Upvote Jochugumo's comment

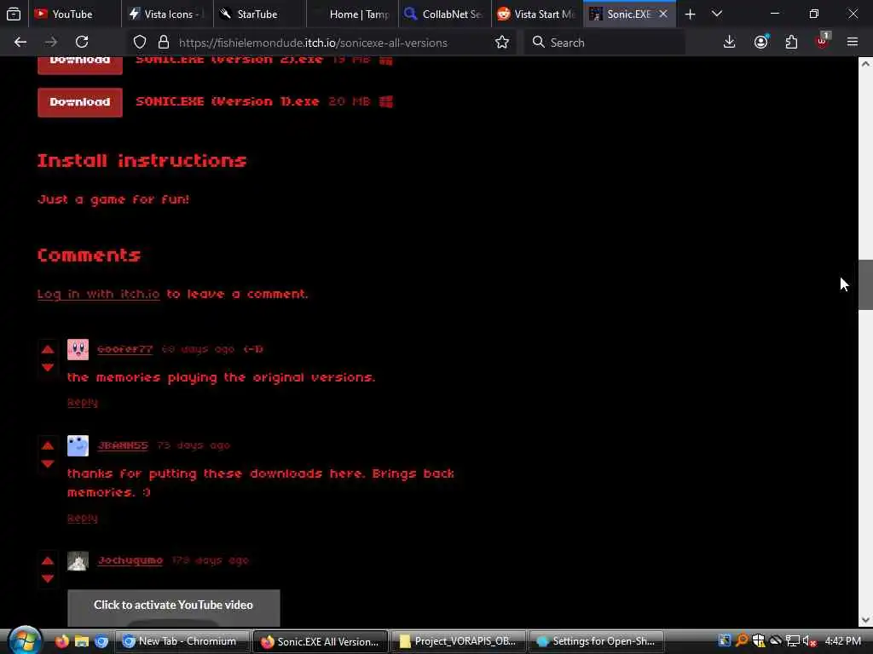click(x=48, y=560)
